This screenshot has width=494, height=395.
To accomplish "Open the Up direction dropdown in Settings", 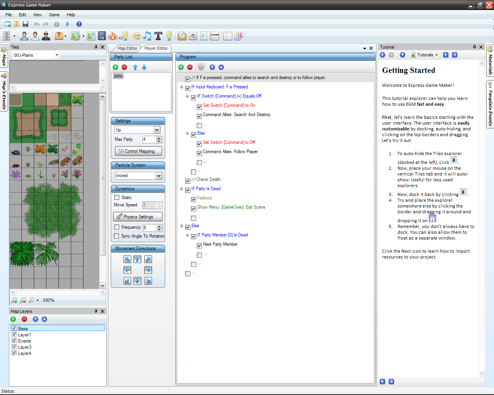I will pyautogui.click(x=157, y=130).
